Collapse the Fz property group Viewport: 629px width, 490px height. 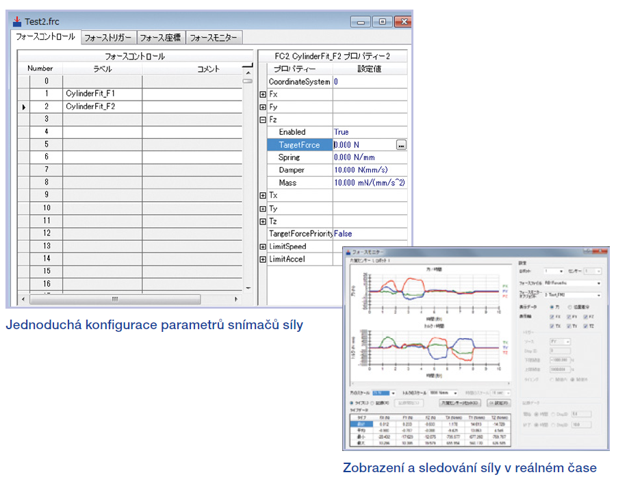263,120
